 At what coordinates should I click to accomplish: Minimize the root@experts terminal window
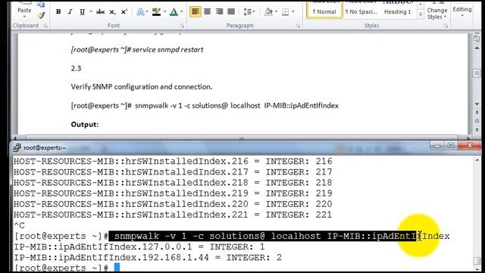(436, 146)
